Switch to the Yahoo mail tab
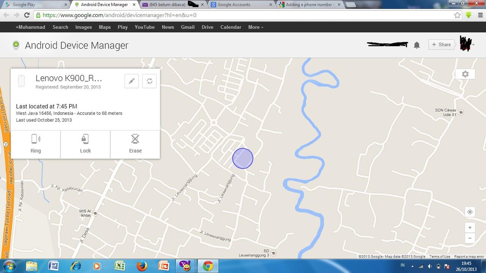This screenshot has height=273, width=486. (x=173, y=5)
